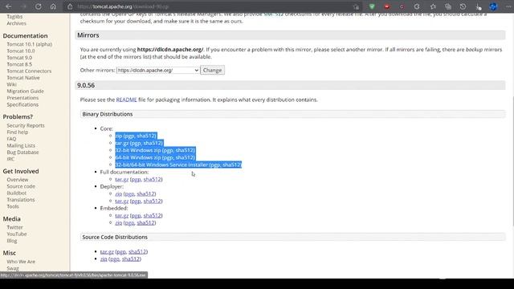Open the FAQ sidebar link

pyautogui.click(x=11, y=139)
